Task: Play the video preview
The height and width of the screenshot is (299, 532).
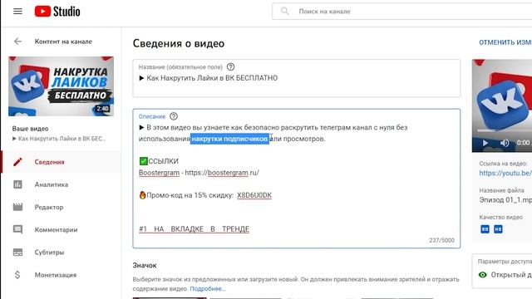Action: click(485, 143)
